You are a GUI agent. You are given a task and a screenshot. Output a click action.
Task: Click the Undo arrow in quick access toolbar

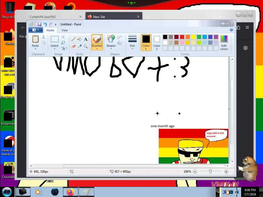pyautogui.click(x=45, y=24)
